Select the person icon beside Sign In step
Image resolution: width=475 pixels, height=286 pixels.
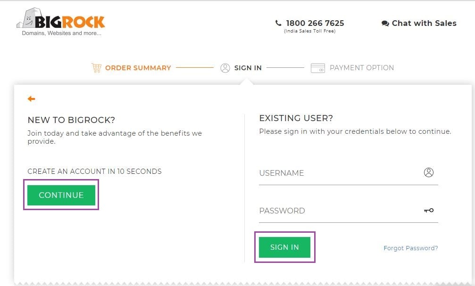pos(225,67)
